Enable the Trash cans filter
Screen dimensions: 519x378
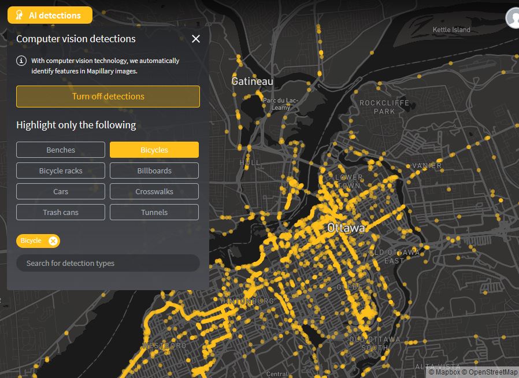click(61, 212)
